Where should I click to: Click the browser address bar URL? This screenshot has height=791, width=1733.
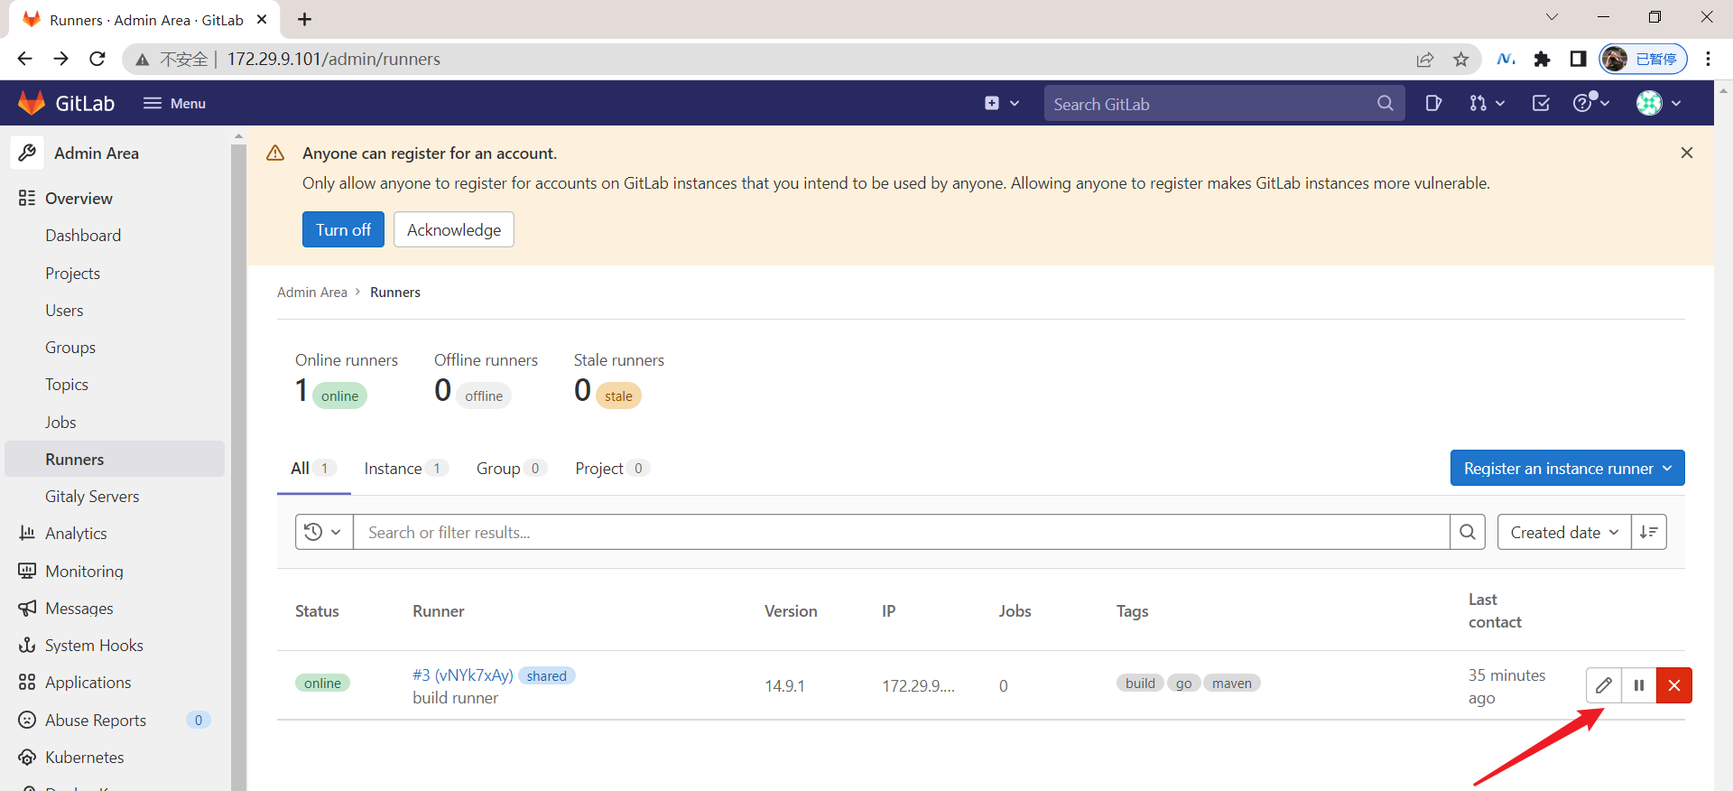point(333,59)
